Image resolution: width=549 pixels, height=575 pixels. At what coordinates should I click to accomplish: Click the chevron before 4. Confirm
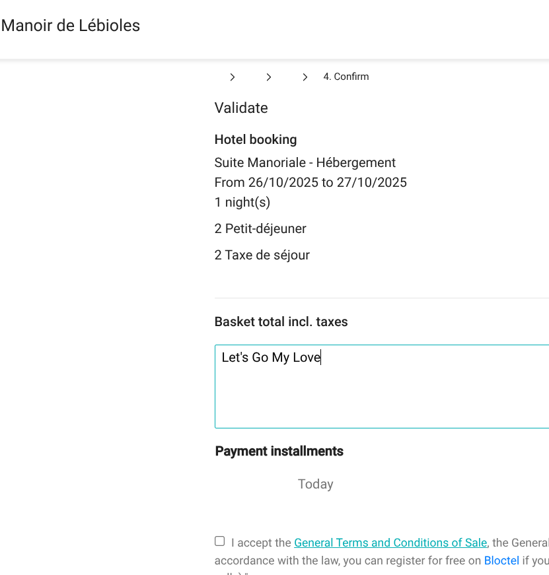305,77
